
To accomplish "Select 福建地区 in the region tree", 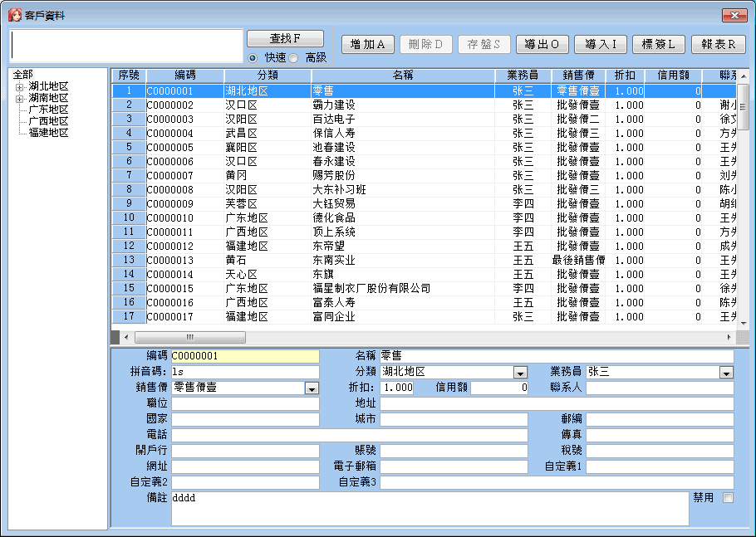I will click(x=48, y=133).
